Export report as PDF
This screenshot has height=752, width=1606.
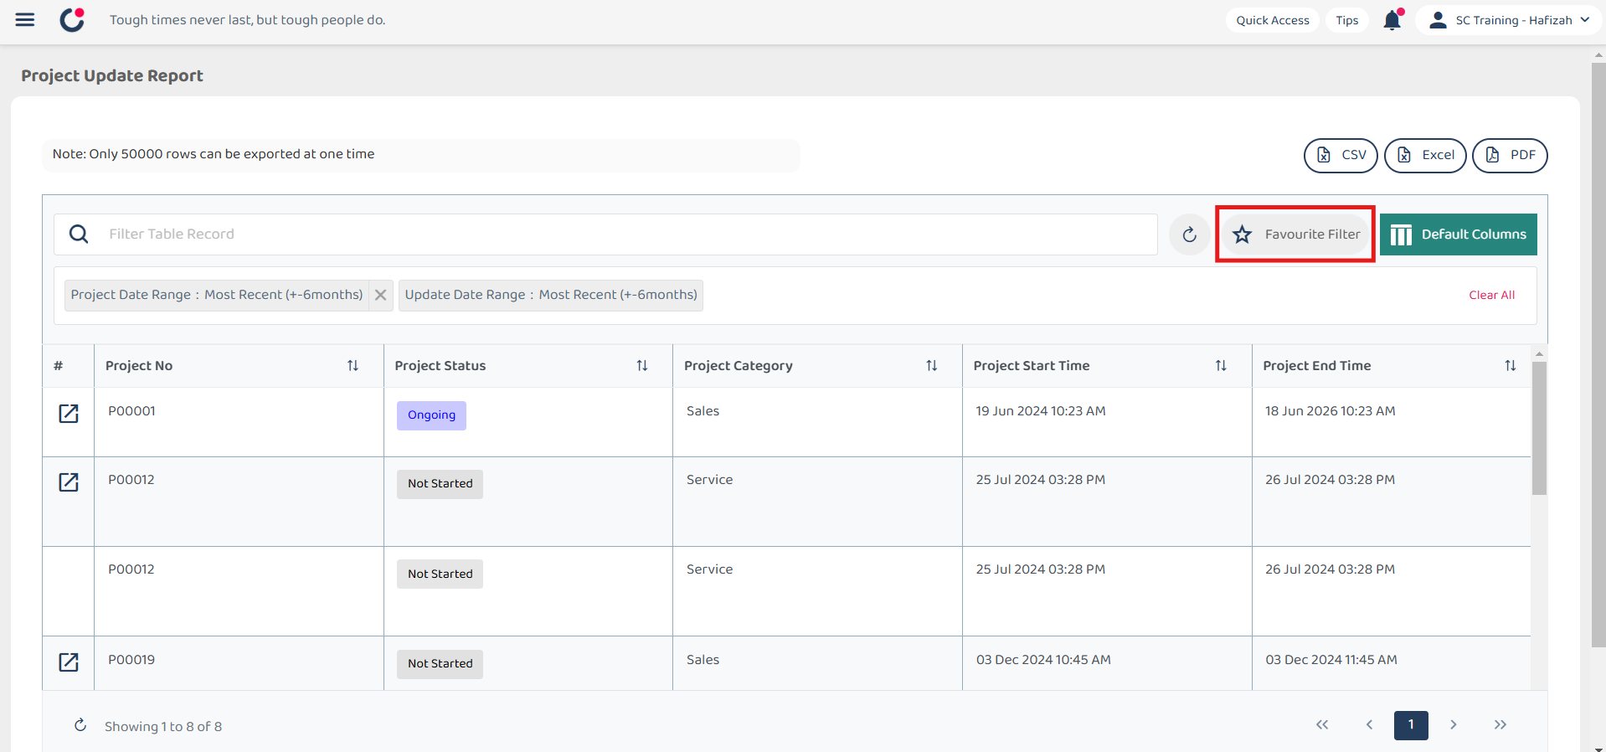pos(1510,155)
